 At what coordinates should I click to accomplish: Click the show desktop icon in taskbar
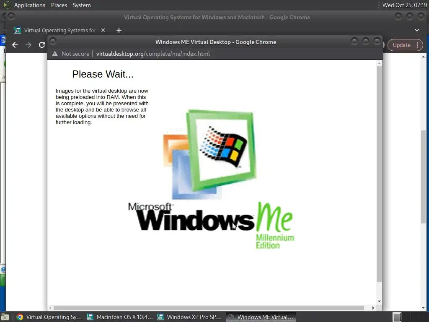5,317
